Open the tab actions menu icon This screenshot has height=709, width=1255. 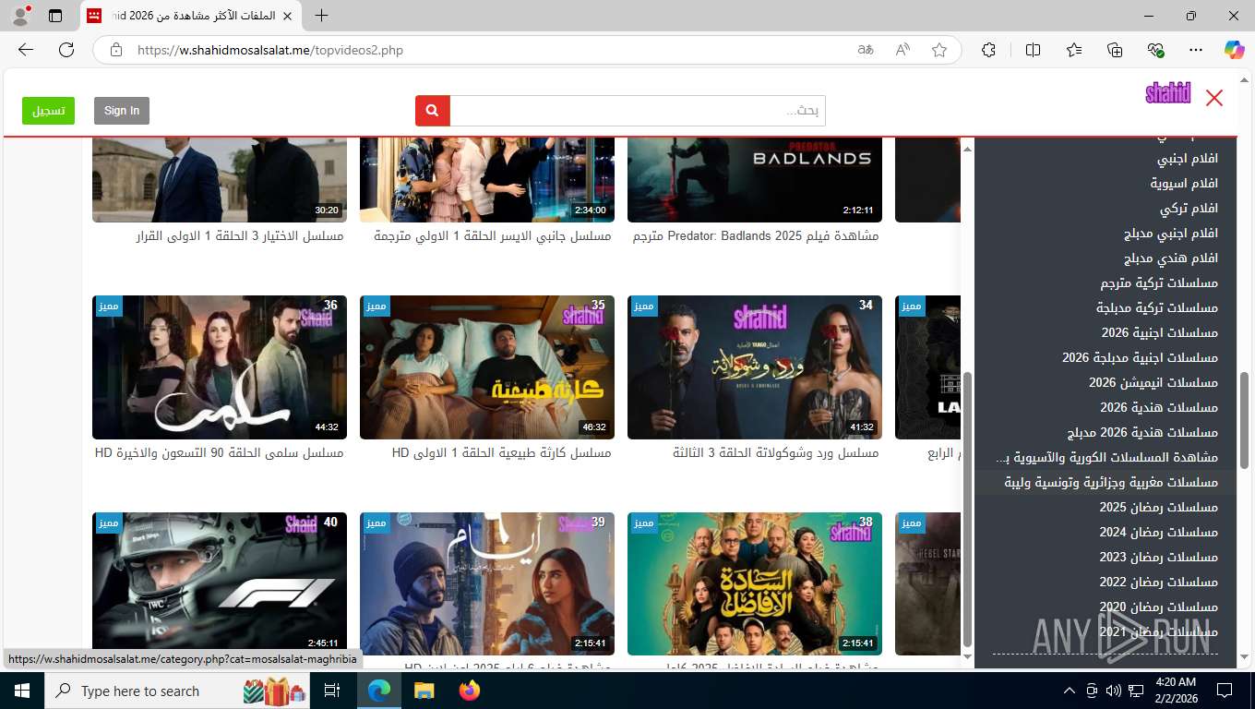[55, 16]
